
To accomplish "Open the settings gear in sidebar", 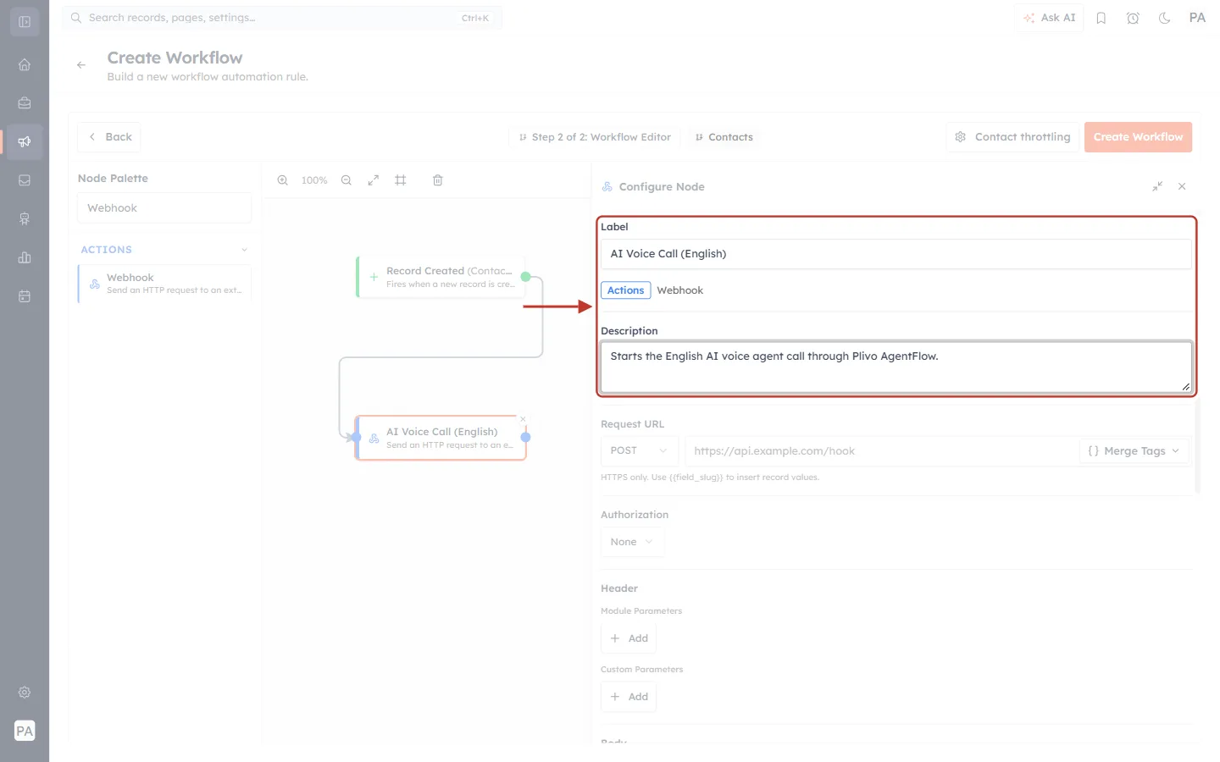I will coord(25,692).
